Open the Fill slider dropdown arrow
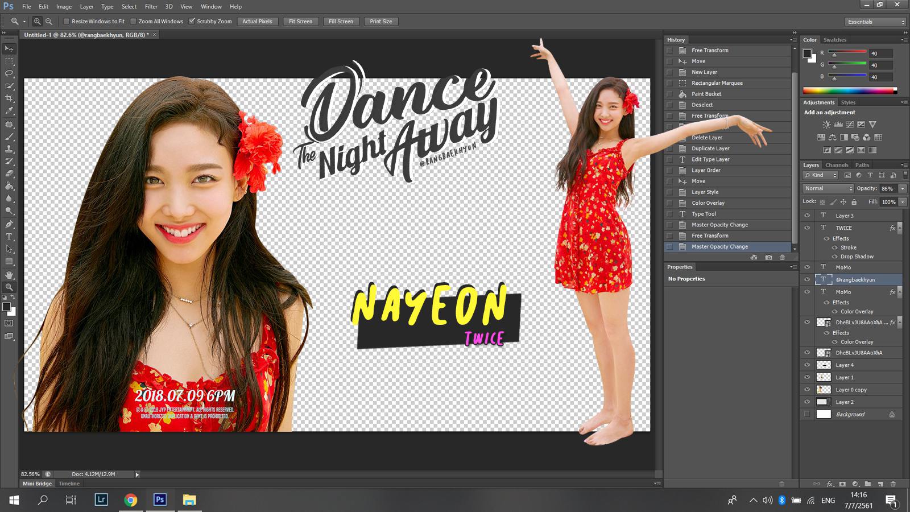Viewport: 910px width, 512px height. [x=903, y=202]
